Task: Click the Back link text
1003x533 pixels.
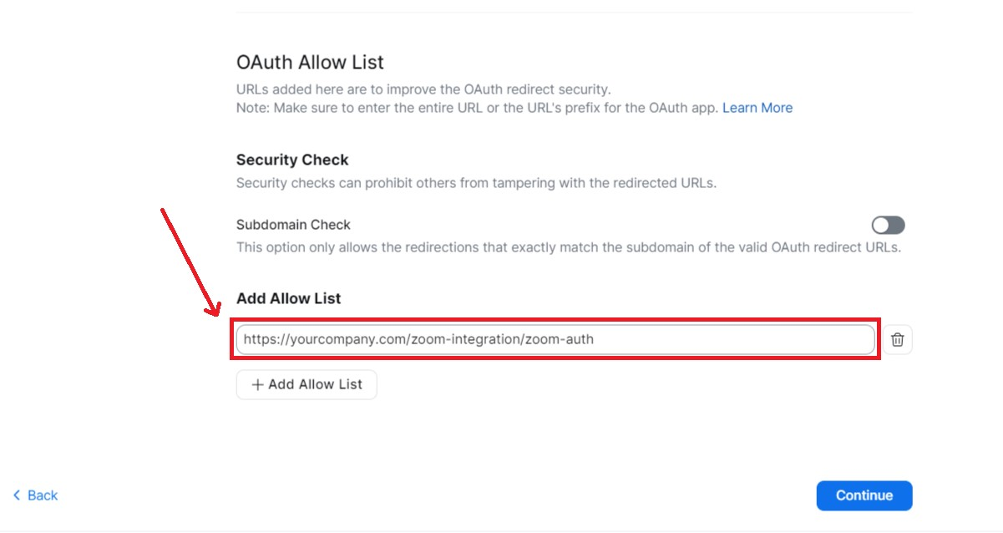Action: (x=43, y=495)
